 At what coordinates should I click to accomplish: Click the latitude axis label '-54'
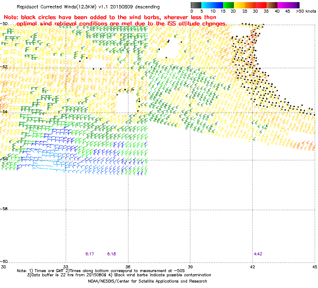(x=4, y=111)
